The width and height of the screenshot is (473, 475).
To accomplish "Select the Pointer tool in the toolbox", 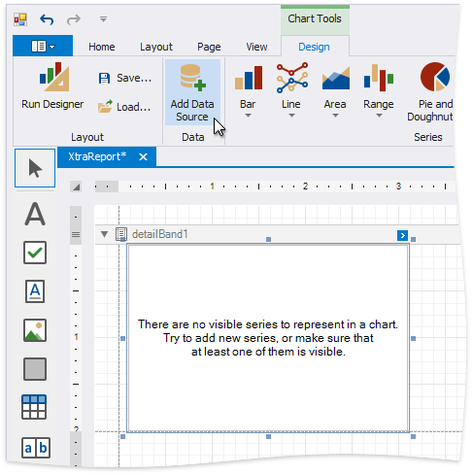I will (35, 168).
